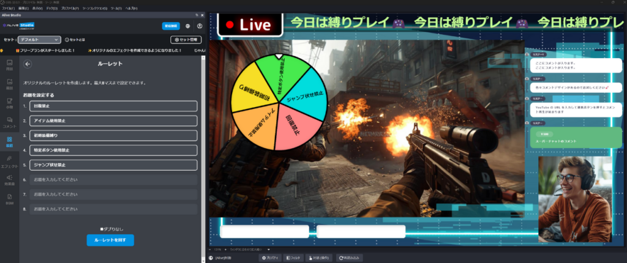The height and width of the screenshot is (263, 627).
Task: Expand the セット デフォルト dropdown
Action: 39,39
